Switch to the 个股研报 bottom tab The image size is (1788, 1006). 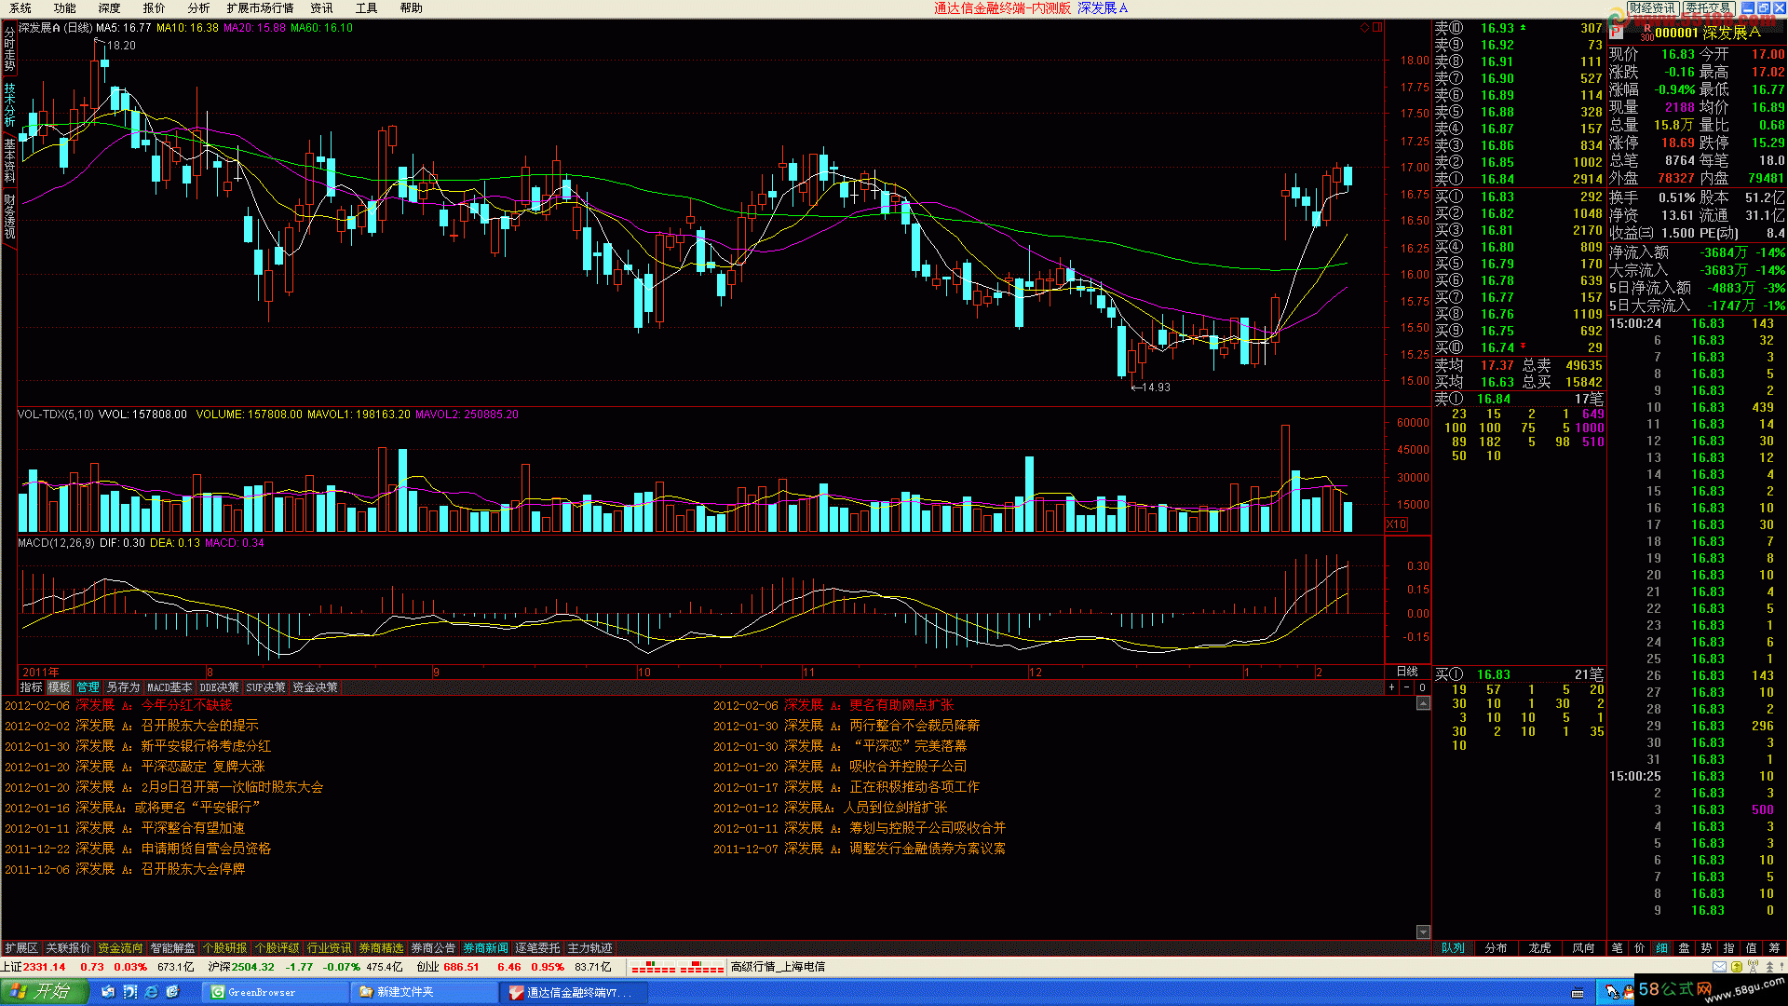point(224,948)
